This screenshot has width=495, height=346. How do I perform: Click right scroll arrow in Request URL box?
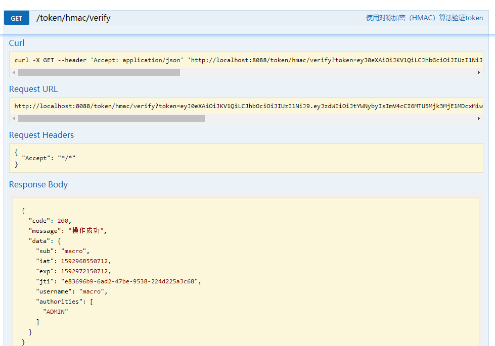pyautogui.click(x=479, y=119)
